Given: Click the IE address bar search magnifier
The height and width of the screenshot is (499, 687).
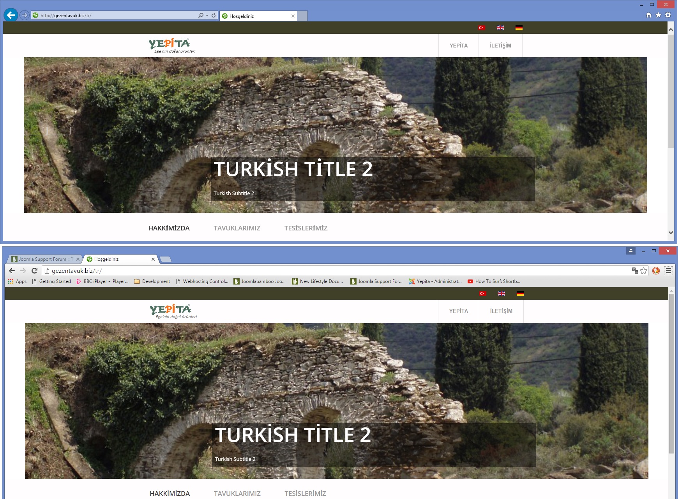Looking at the screenshot, I should [x=201, y=16].
